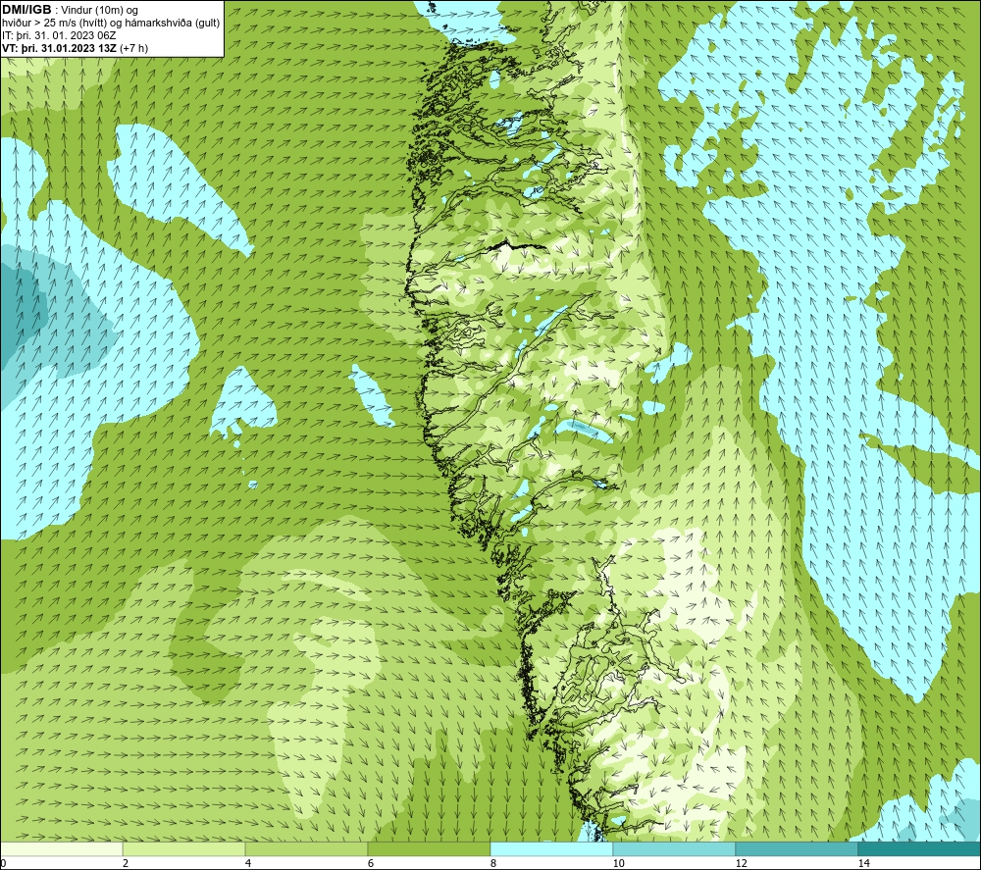The image size is (981, 870).
Task: Click the '4' label on the wind scale
Action: click(248, 863)
